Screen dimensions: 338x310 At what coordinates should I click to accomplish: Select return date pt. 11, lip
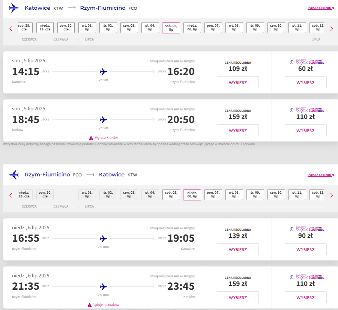(297, 194)
